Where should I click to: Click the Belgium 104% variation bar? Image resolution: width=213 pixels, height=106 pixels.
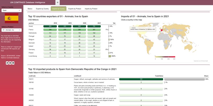click(109, 40)
